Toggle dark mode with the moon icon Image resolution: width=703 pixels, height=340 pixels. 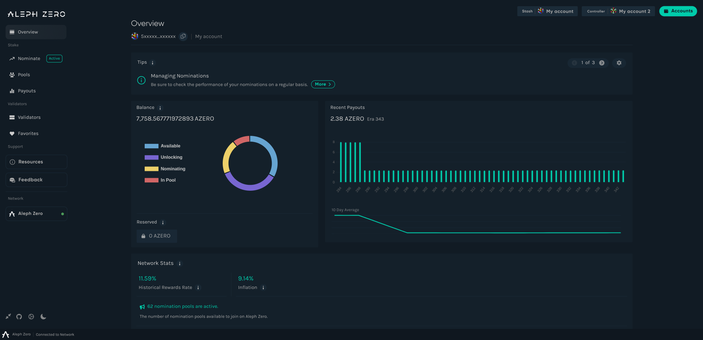43,317
